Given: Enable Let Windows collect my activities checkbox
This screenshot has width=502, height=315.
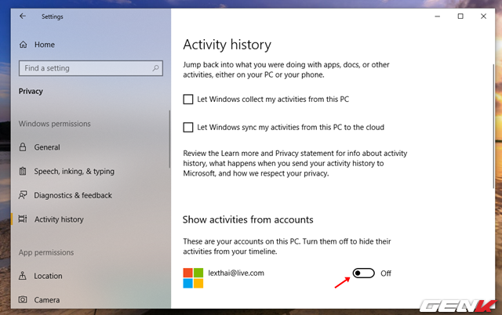Looking at the screenshot, I should point(187,100).
